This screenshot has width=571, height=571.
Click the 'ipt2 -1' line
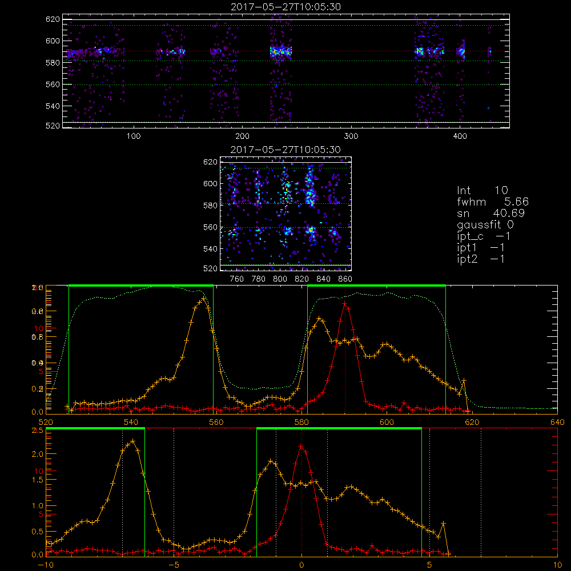tap(481, 259)
